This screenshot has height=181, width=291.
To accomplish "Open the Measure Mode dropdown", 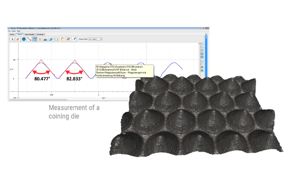I will click(95, 39).
